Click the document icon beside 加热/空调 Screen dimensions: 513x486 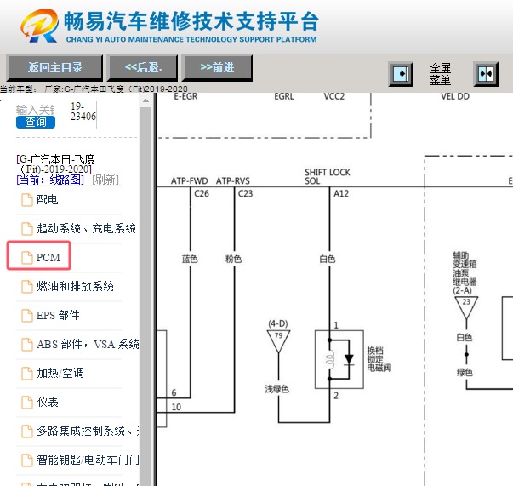[27, 374]
